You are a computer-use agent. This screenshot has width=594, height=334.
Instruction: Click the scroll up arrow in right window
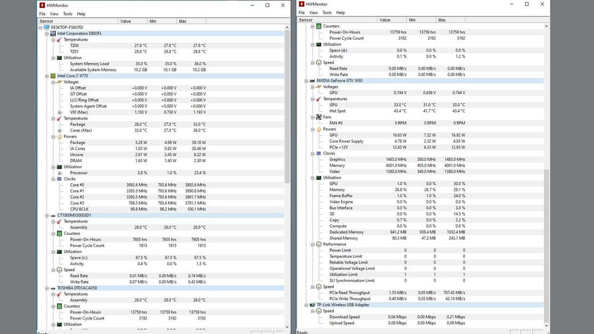point(546,26)
